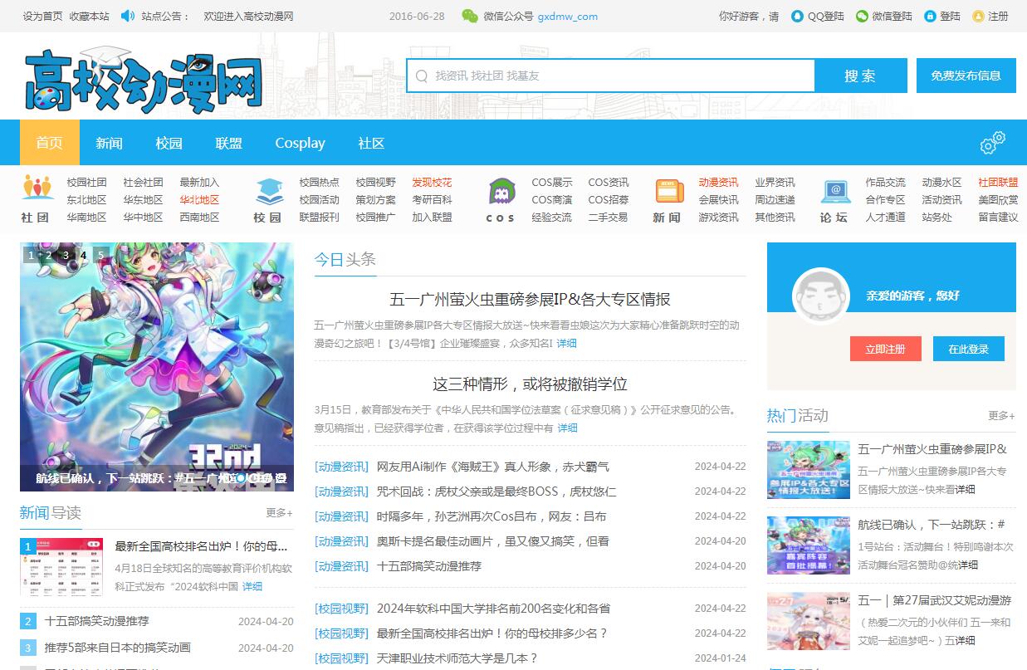Click the user login icon beside 登陆
Viewport: 1027px width, 670px height.
930,16
